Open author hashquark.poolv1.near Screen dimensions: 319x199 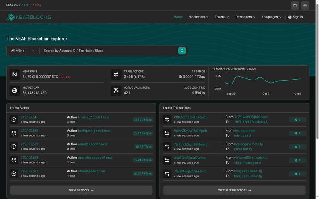tap(94, 131)
